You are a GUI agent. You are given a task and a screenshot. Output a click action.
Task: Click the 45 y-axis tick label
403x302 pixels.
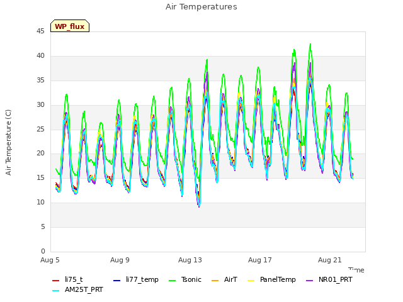tap(40, 31)
